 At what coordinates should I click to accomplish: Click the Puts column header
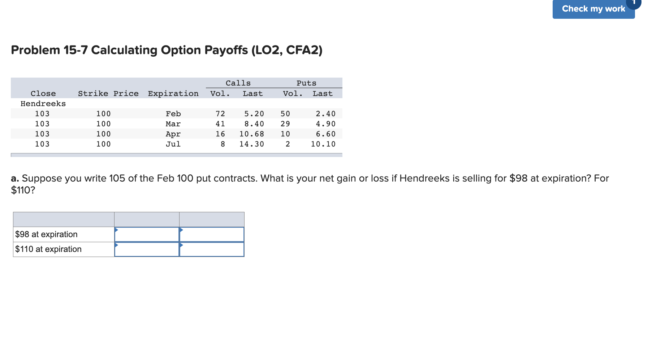pos(306,83)
